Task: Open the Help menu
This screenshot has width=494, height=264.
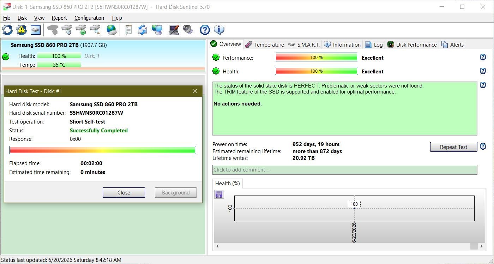Action: [x=117, y=18]
